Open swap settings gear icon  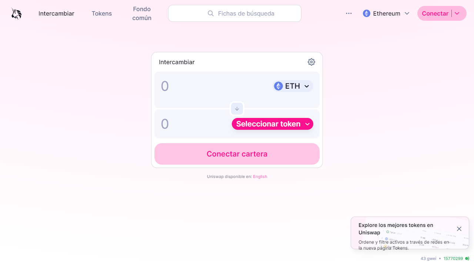311,62
